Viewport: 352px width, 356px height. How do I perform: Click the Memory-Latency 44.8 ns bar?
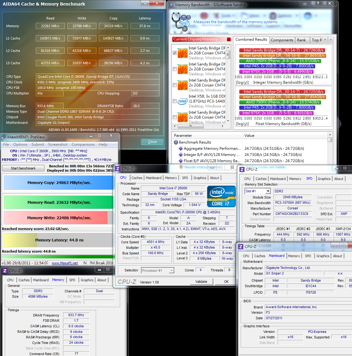[x=58, y=240]
